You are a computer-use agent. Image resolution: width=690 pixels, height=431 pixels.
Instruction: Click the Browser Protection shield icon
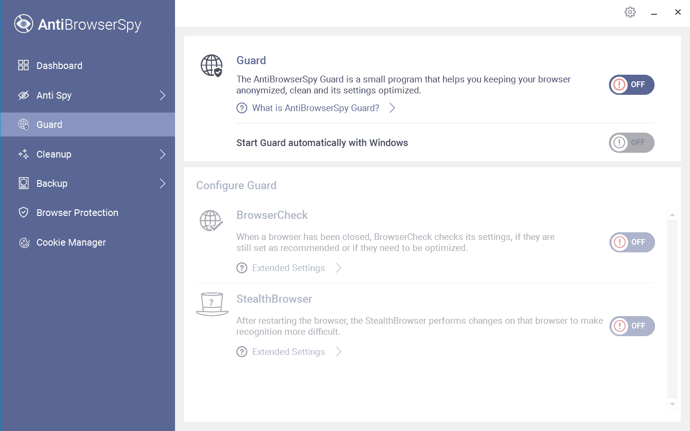tap(23, 213)
